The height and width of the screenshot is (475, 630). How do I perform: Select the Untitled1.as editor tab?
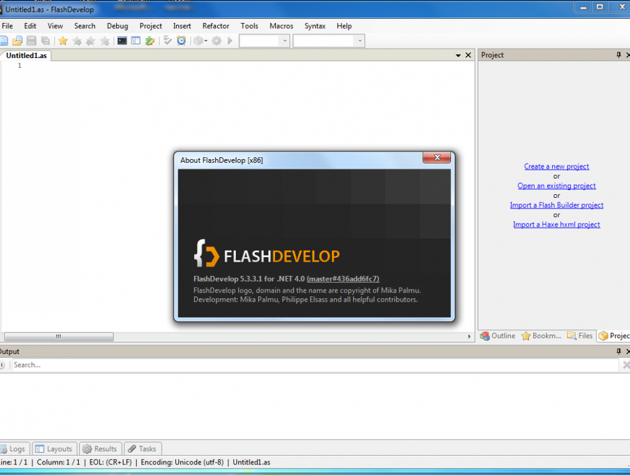26,56
